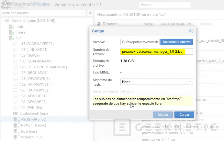Screen dimensions: 224x141
Task: Select local-lvm (nuc) storage in the tree
Action: click(32, 137)
